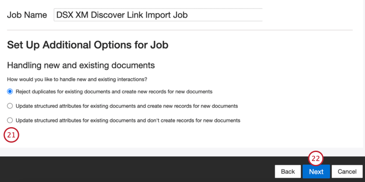This screenshot has height=182, width=365.
Task: Click the step 21 circle marker
Action: [12, 135]
